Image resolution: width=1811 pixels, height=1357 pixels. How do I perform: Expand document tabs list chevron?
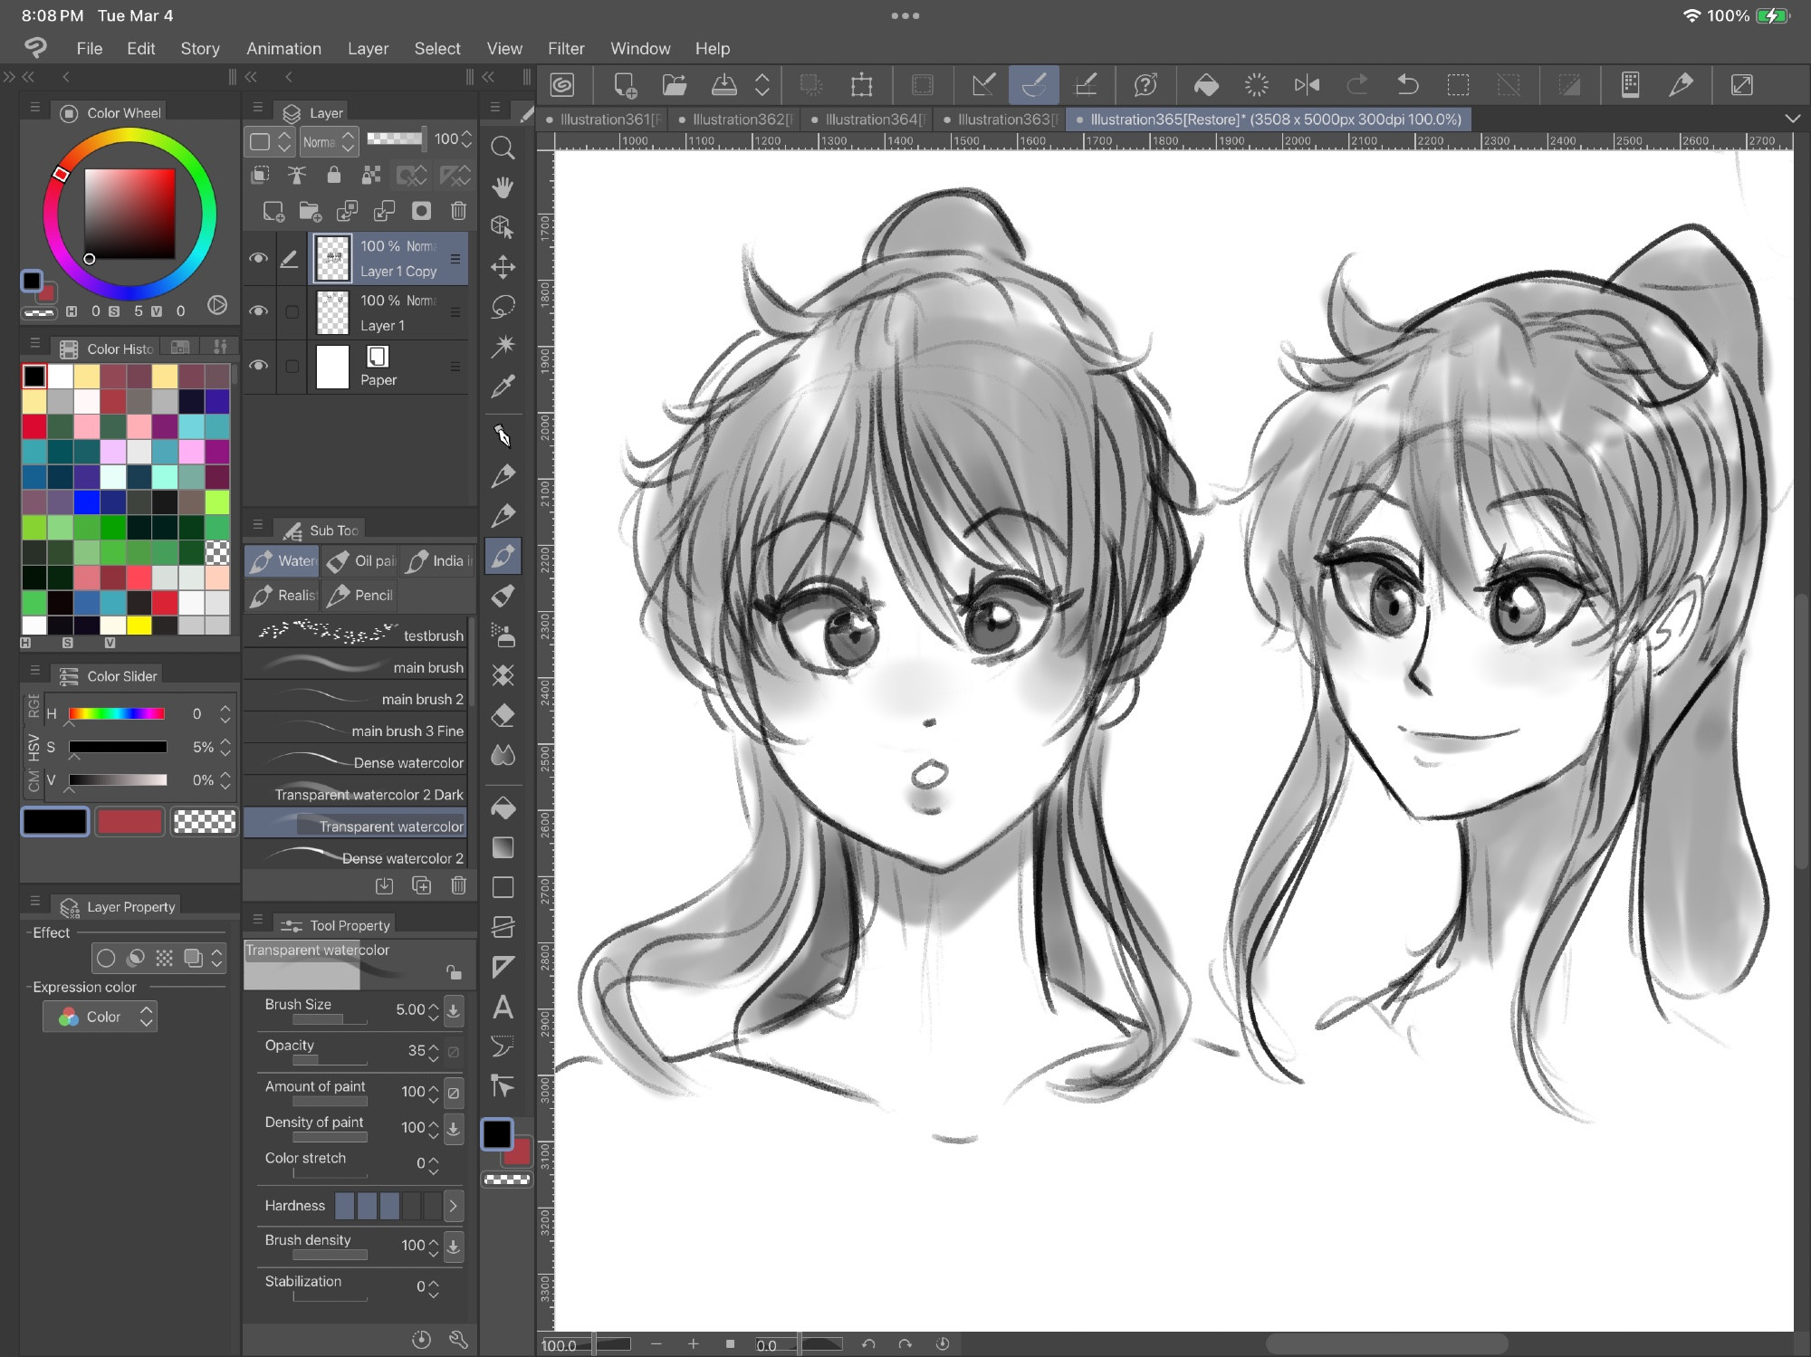[x=1792, y=119]
